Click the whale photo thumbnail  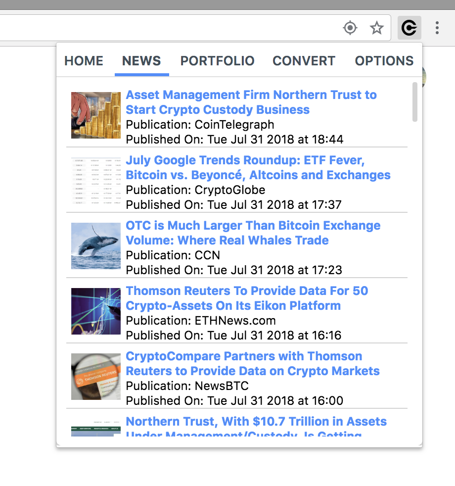(95, 246)
